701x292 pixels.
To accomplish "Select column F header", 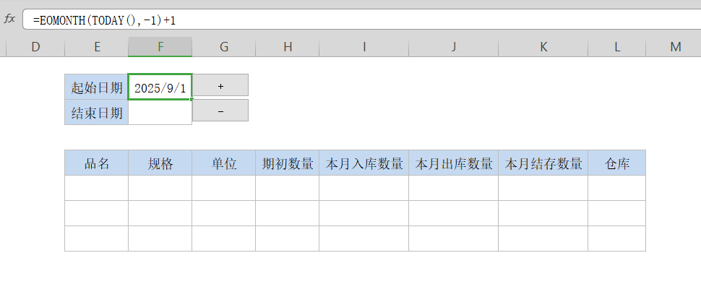I will (160, 47).
